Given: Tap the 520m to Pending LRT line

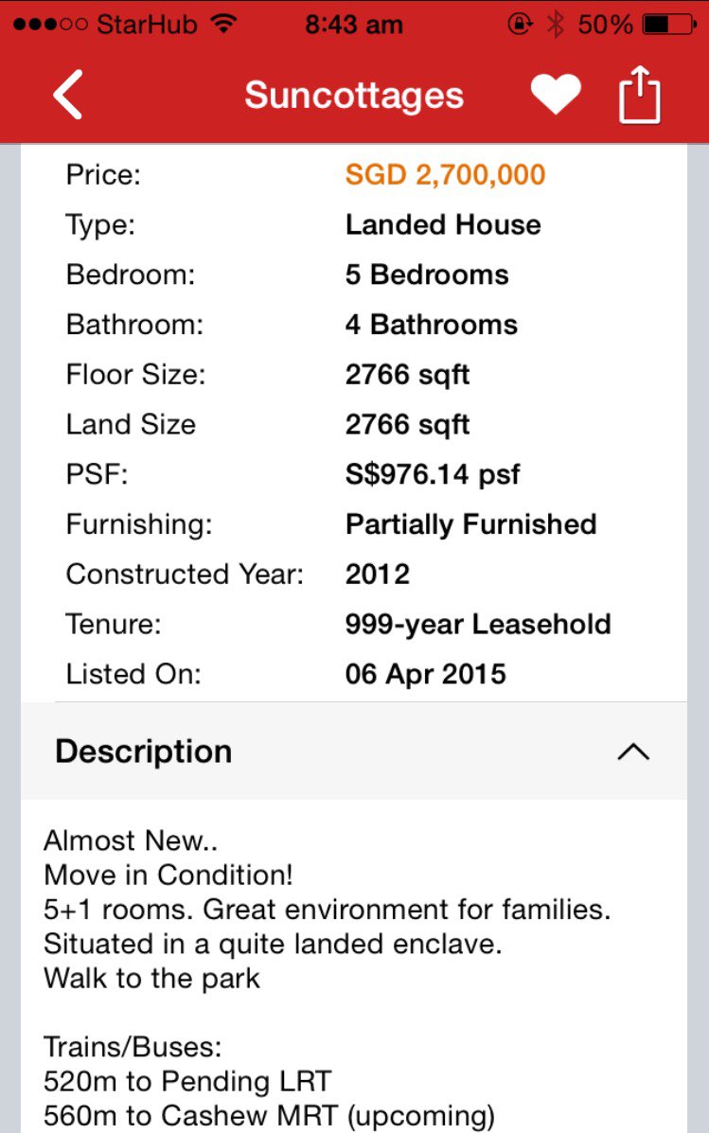Looking at the screenshot, I should click(x=187, y=1081).
